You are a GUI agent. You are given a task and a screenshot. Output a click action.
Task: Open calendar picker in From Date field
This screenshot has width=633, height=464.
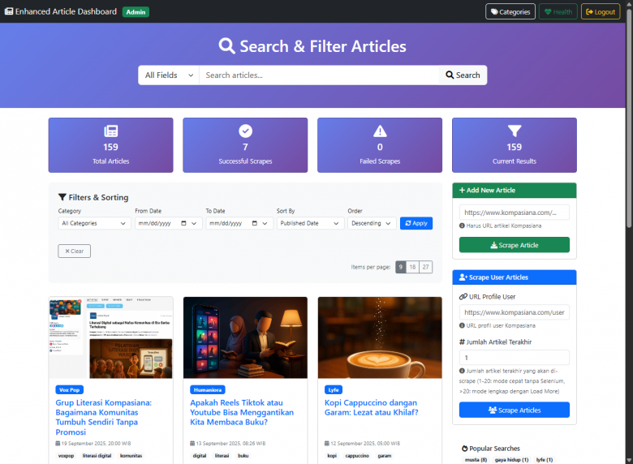pyautogui.click(x=184, y=223)
